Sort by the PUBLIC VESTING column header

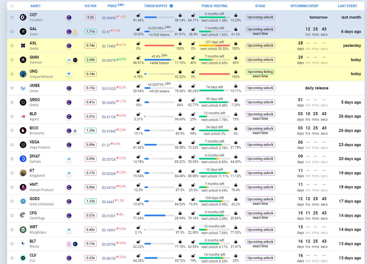(214, 6)
